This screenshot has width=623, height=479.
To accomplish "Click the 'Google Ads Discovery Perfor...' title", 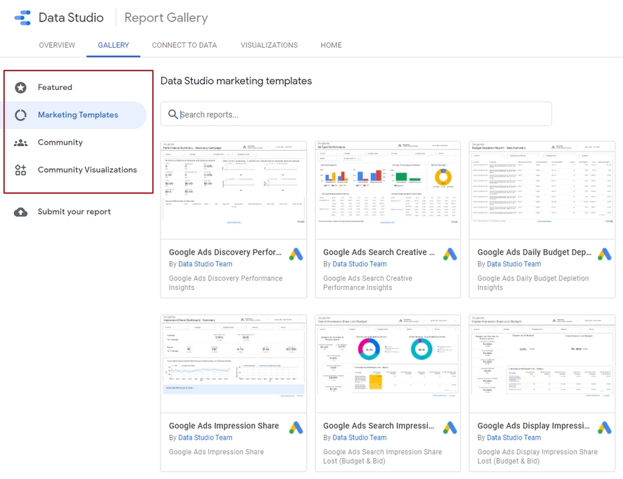I will [x=225, y=252].
